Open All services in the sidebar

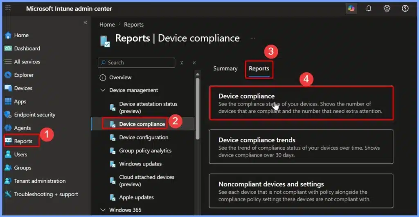click(x=27, y=62)
